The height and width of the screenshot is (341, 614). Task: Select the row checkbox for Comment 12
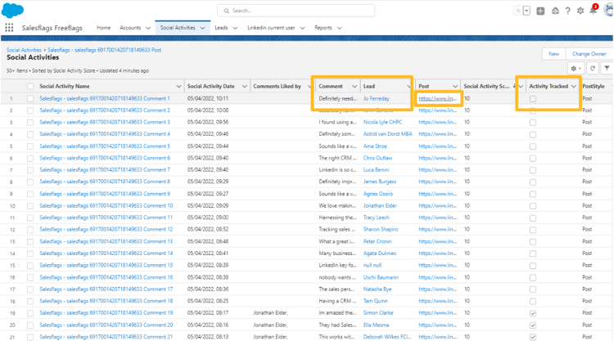click(x=30, y=230)
